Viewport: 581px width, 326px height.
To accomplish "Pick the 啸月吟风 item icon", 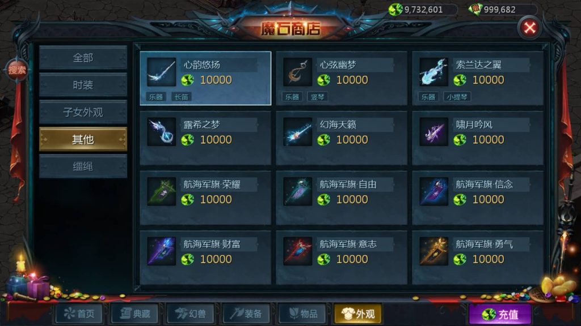I will click(x=433, y=132).
